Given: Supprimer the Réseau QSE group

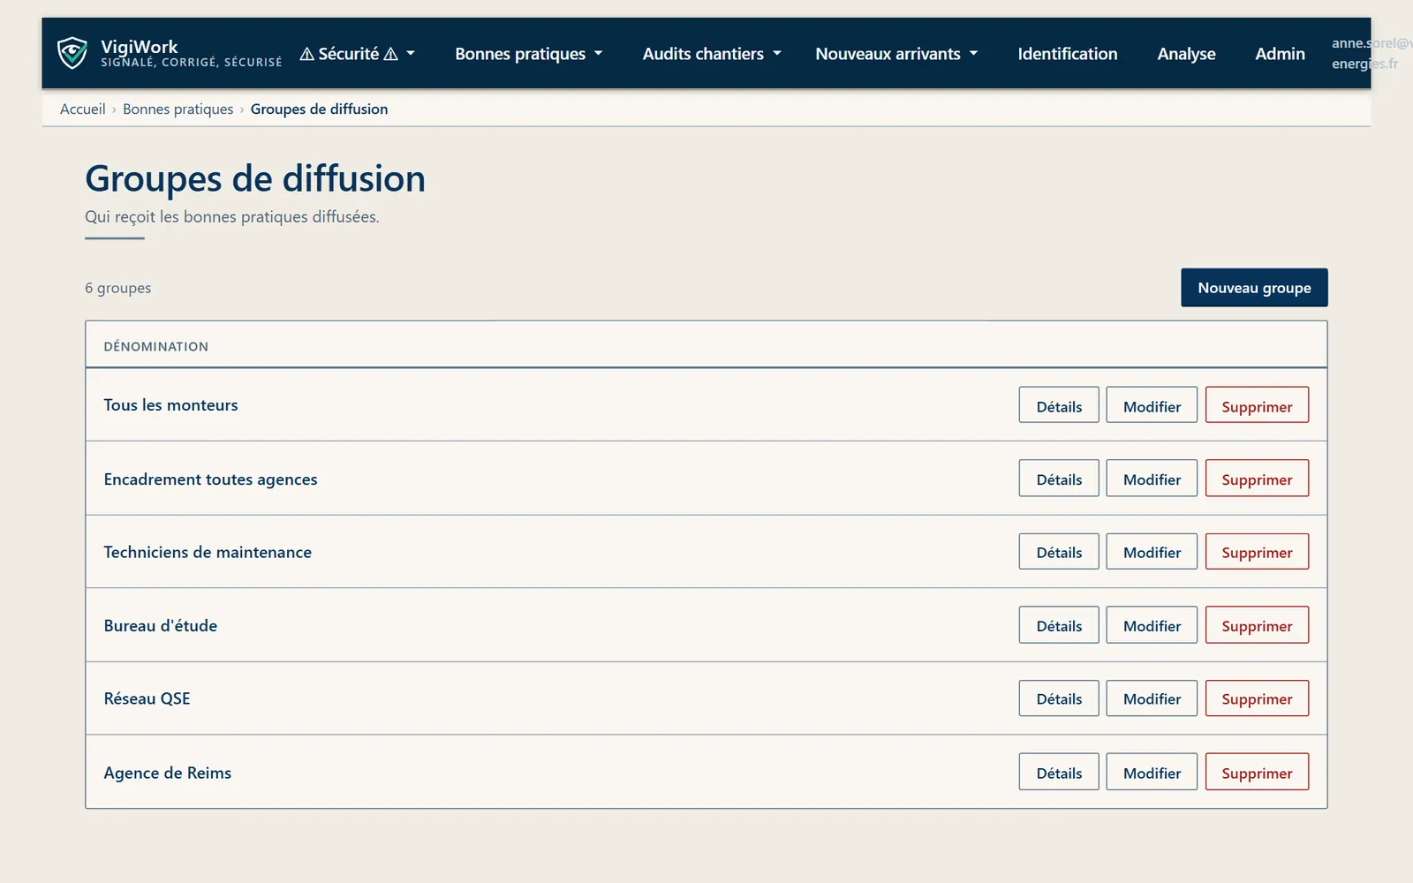Looking at the screenshot, I should pyautogui.click(x=1257, y=698).
